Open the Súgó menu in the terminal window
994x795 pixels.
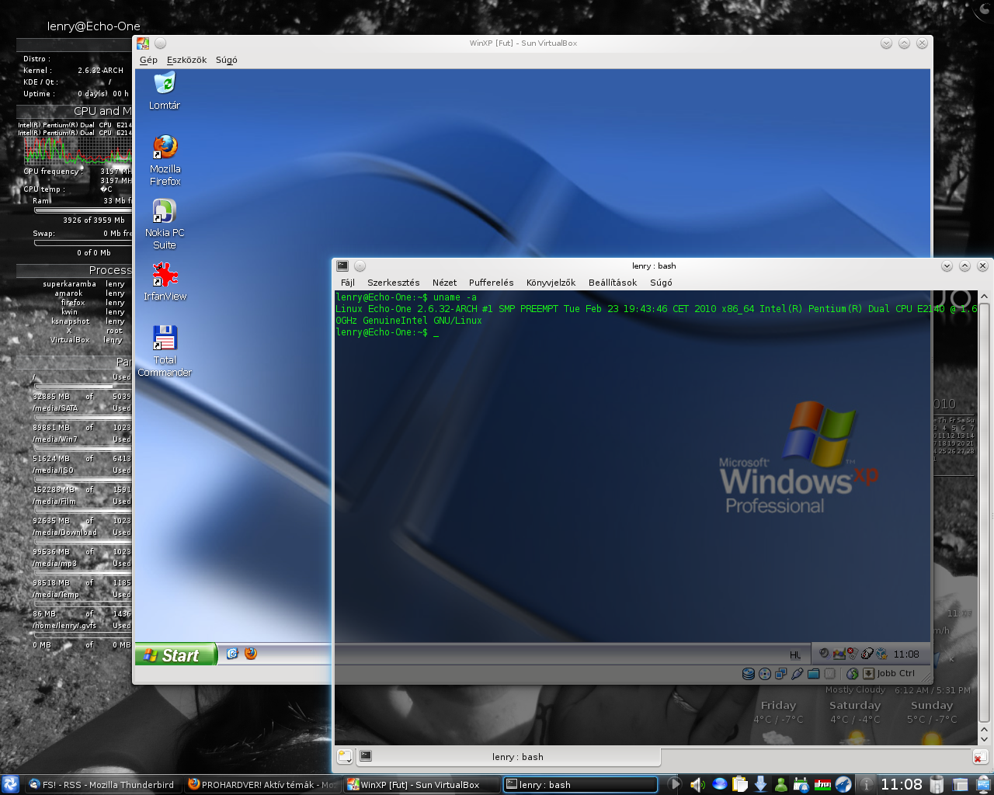tap(661, 283)
